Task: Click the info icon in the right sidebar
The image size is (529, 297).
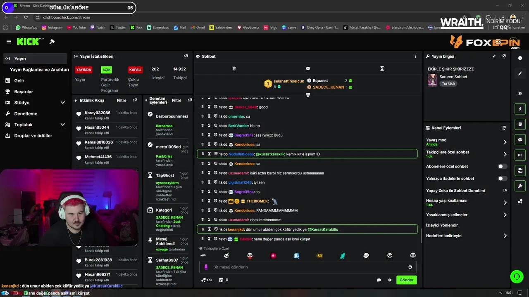Action: click(520, 58)
